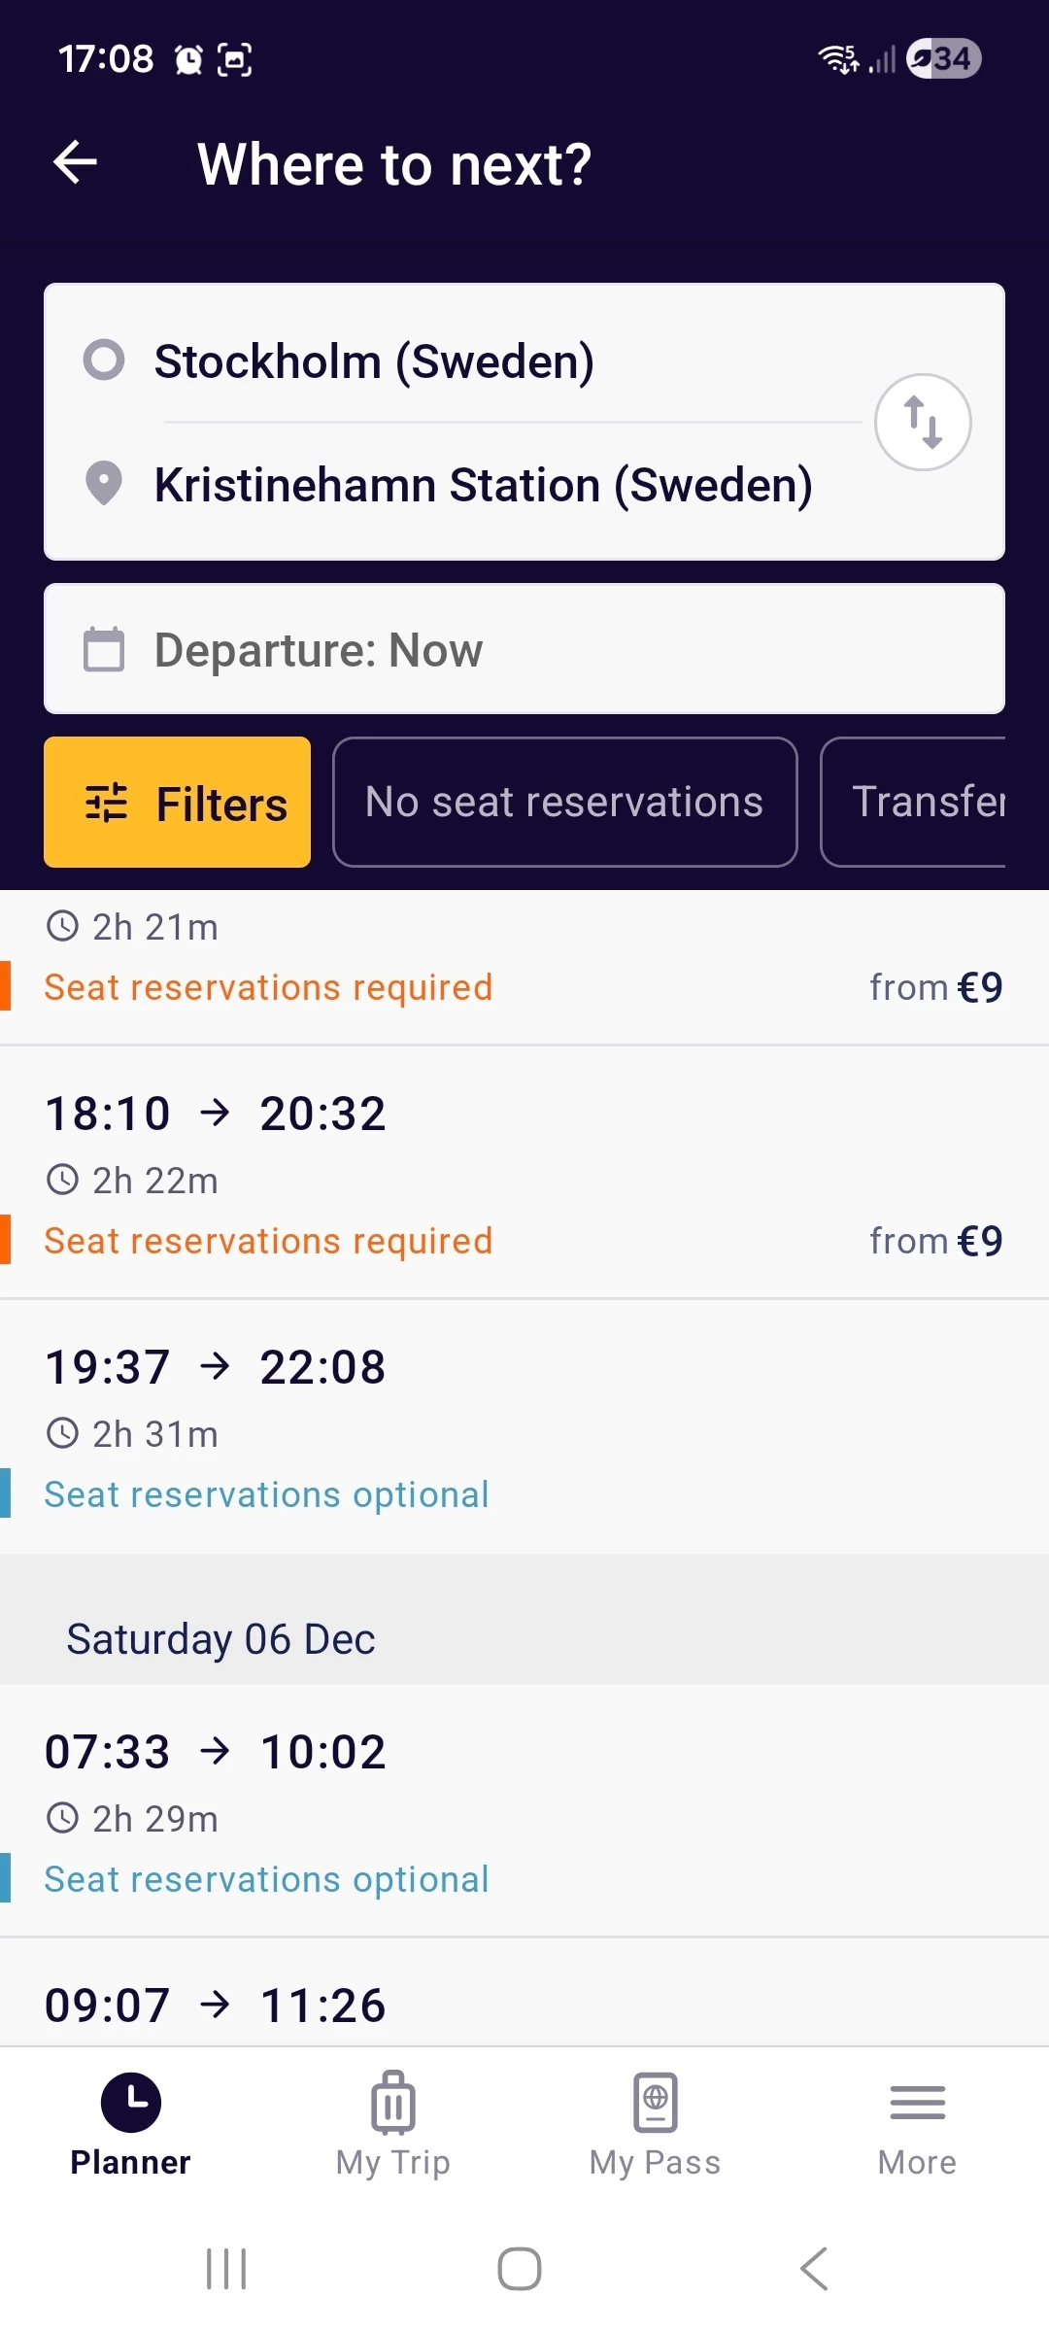The width and height of the screenshot is (1049, 2332).
Task: Choose the 07:33 to 10:02 Saturday train
Action: coord(524,1811)
